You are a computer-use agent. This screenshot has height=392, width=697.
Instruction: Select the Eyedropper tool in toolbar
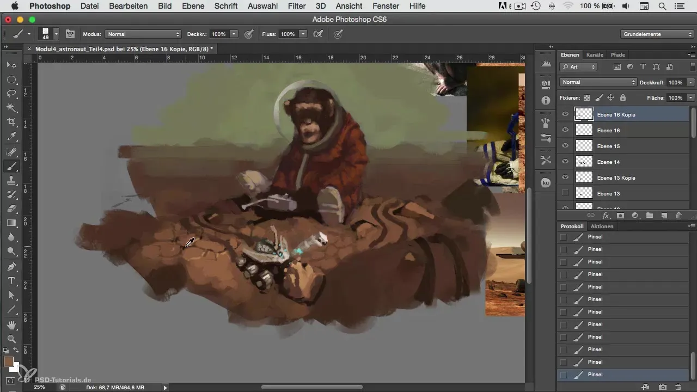11,137
